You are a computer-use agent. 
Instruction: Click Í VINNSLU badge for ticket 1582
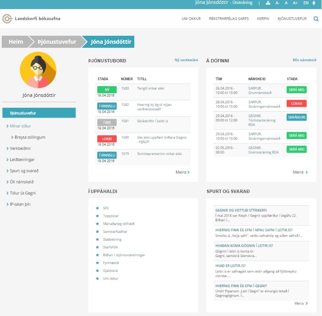coord(107,106)
